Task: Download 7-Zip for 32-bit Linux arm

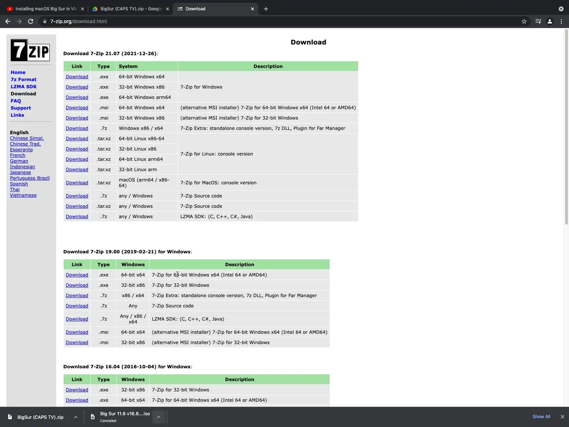Action: click(77, 170)
